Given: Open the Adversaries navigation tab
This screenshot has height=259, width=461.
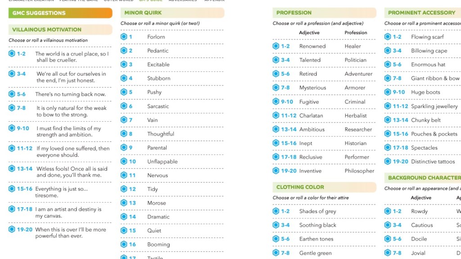Looking at the screenshot, I should coord(183,1).
